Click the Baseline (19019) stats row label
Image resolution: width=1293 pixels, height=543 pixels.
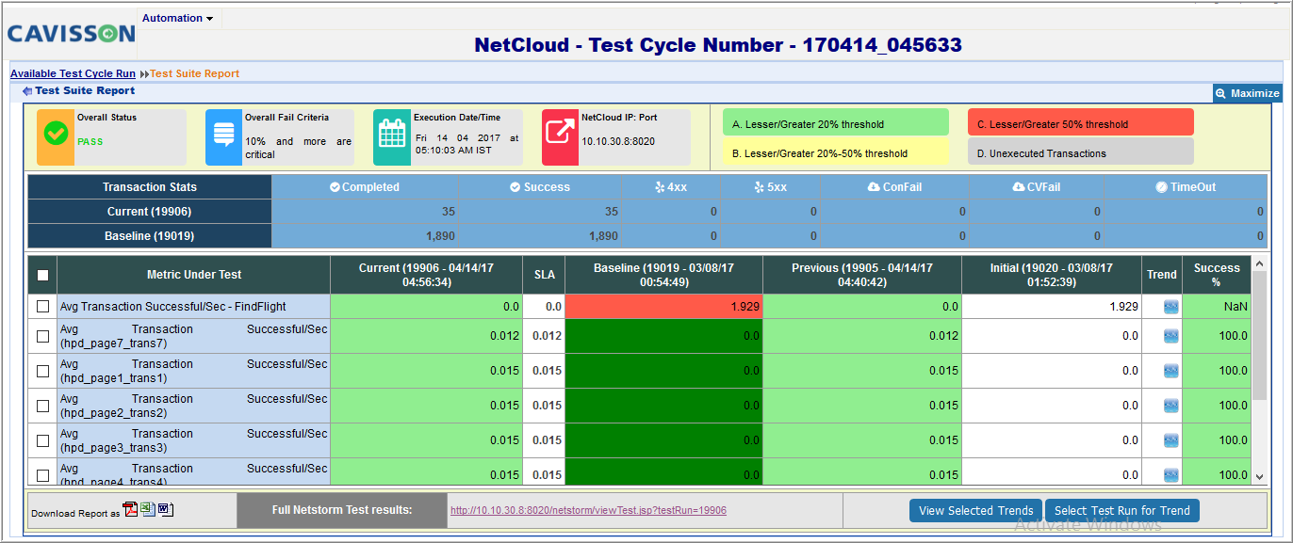tap(150, 236)
